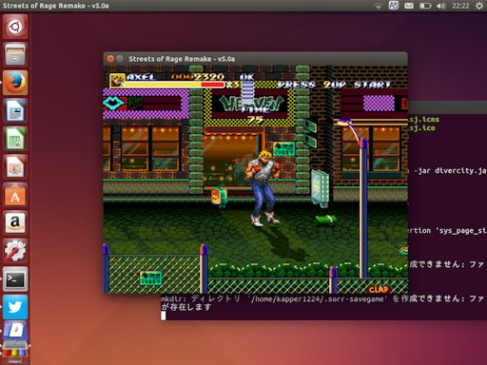
Task: Open LibreOffice Calc spreadsheet from launcher
Action: click(15, 139)
